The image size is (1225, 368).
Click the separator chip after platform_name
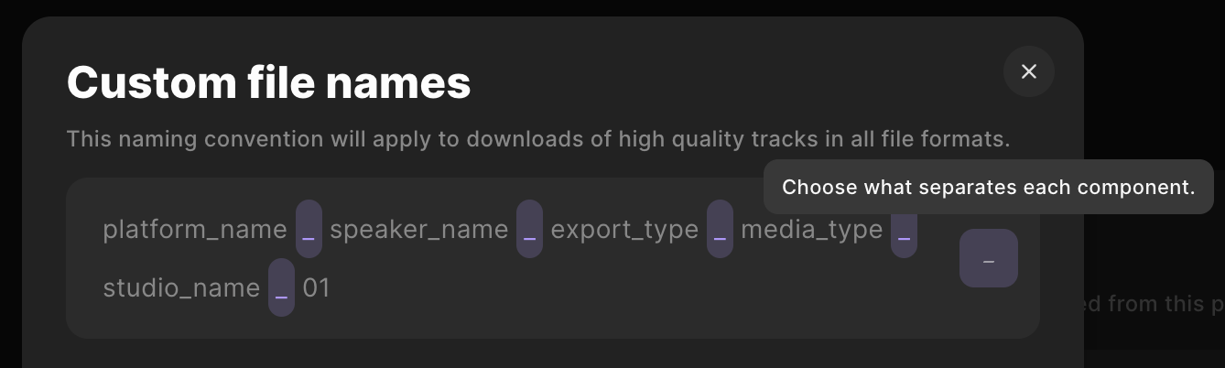click(x=309, y=229)
